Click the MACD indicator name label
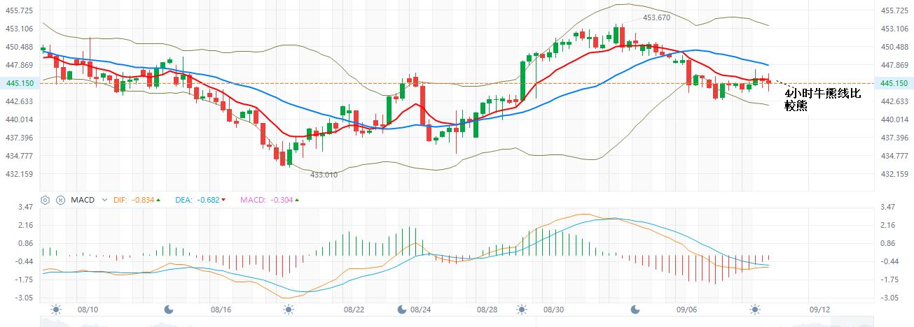Viewport: 914px width, 327px height. point(83,200)
